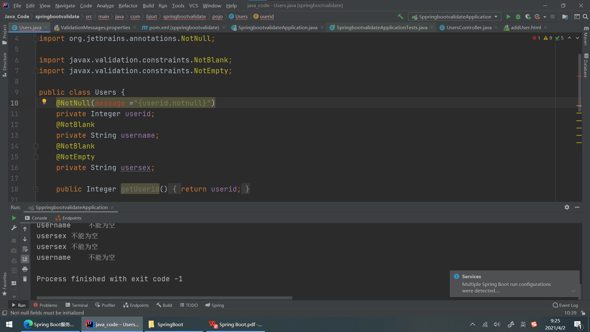Viewport: 590px width, 332px height.
Task: Close the Users.java tab
Action: coord(46,27)
